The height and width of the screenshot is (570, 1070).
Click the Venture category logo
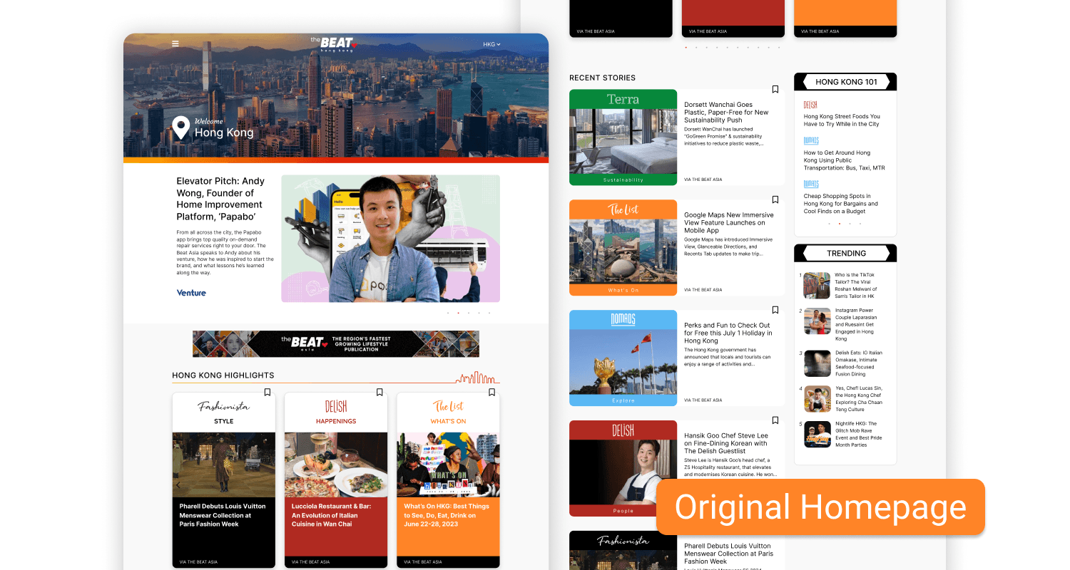point(191,293)
